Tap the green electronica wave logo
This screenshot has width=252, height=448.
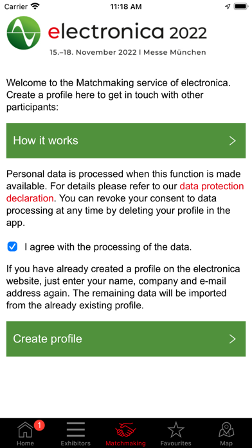tap(23, 33)
